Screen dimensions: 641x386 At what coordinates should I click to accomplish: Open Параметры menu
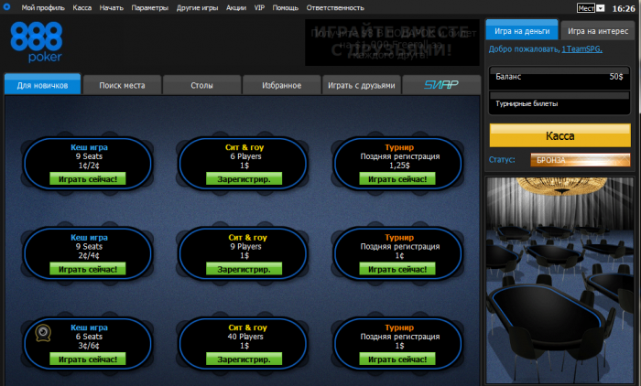pyautogui.click(x=149, y=7)
